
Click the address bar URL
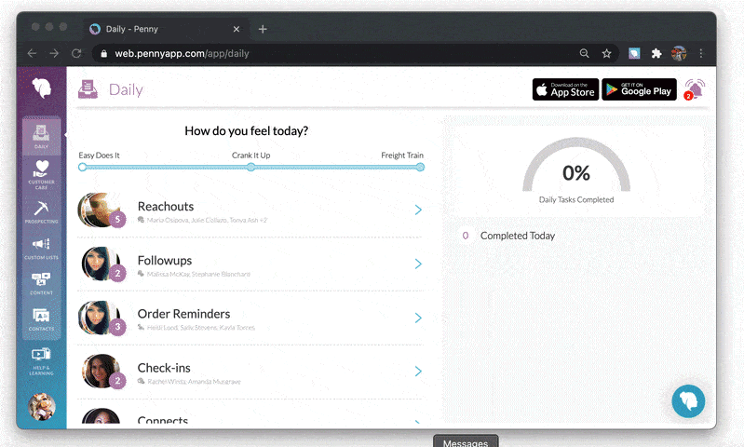(x=182, y=54)
